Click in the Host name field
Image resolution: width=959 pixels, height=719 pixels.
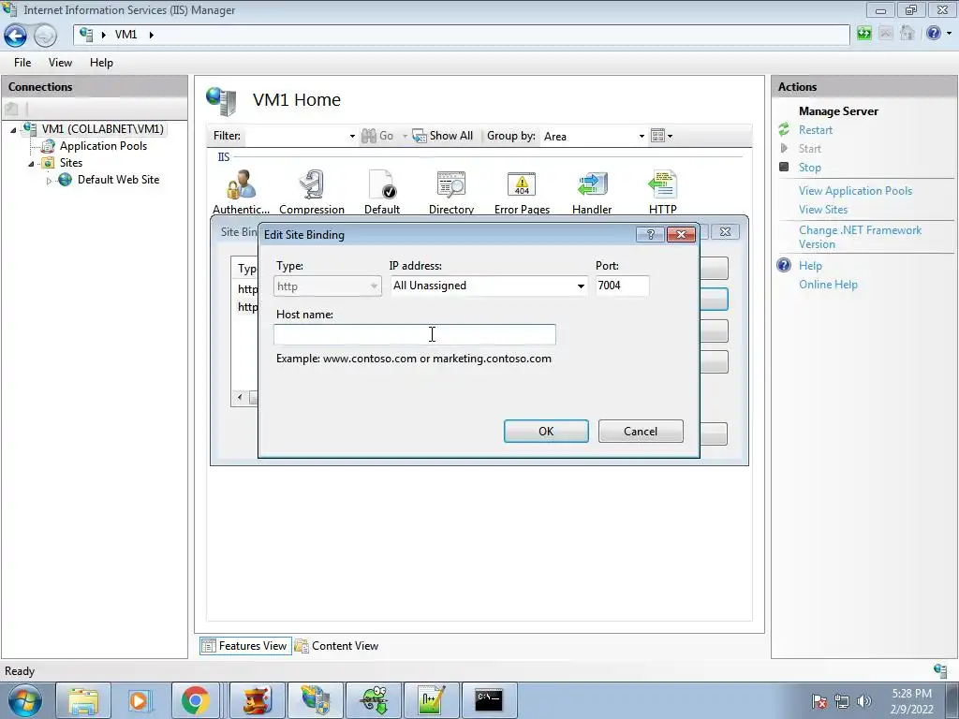click(415, 334)
